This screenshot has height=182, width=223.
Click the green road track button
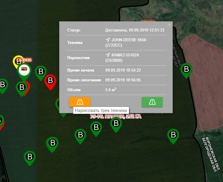[x=152, y=102]
